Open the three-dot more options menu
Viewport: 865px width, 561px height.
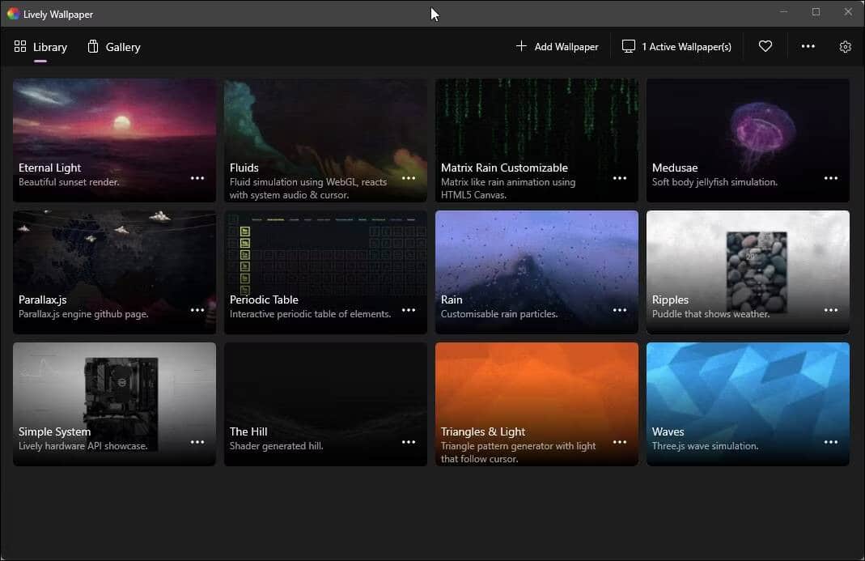point(808,46)
